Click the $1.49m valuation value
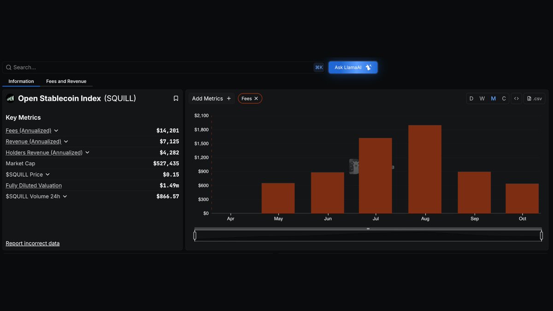Image resolution: width=553 pixels, height=311 pixels. [x=170, y=186]
